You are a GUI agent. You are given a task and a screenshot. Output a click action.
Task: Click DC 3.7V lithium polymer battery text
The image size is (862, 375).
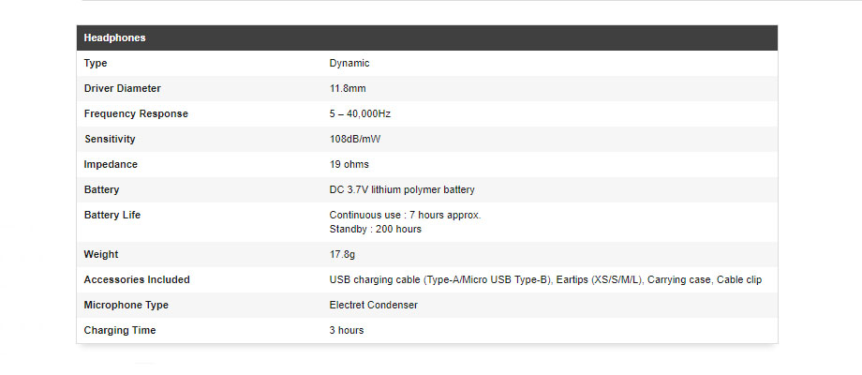(402, 189)
